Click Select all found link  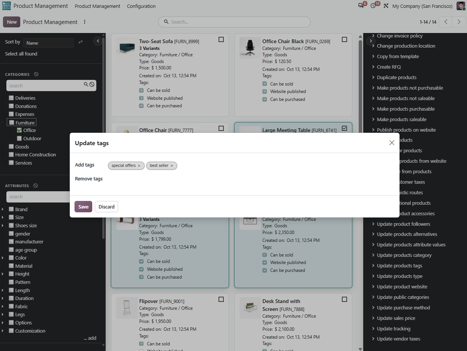(21, 54)
